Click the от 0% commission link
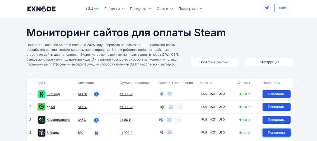The image size is (317, 141). coord(82,94)
